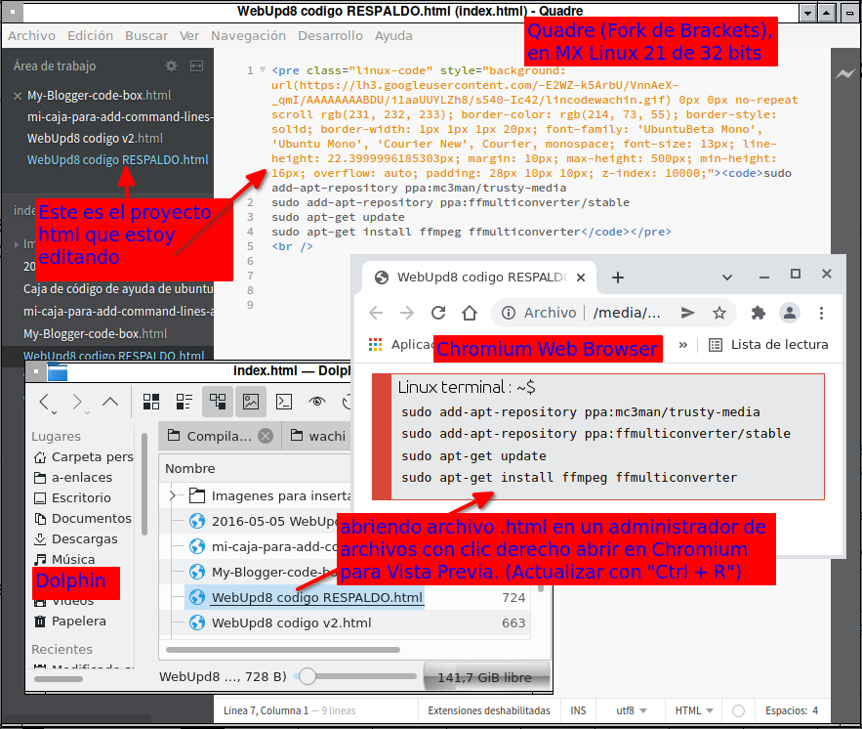Open the Navegación menu in Quadre
Viewport: 862px width, 729px height.
(x=248, y=36)
